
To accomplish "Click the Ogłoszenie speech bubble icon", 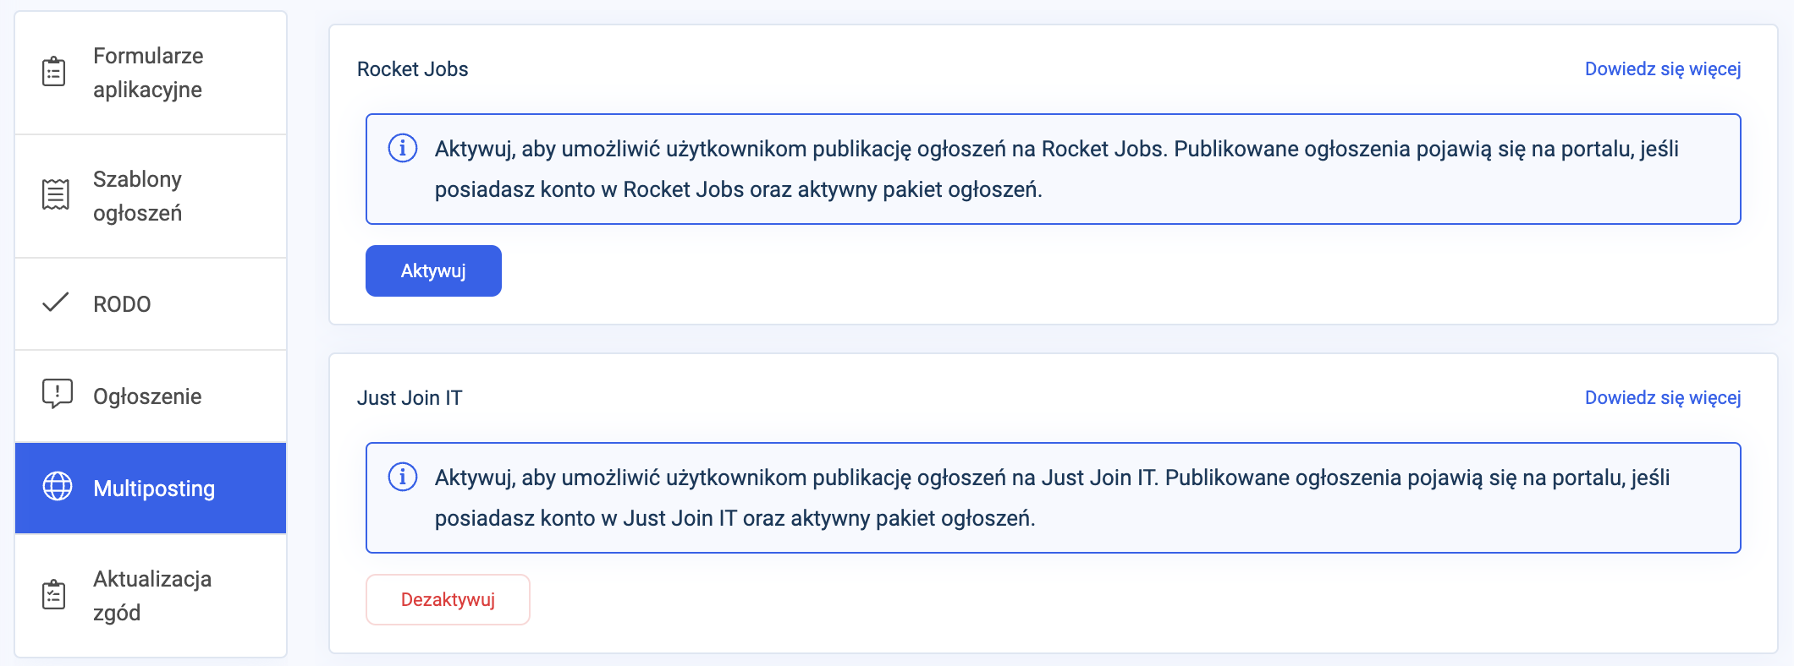I will click(57, 394).
